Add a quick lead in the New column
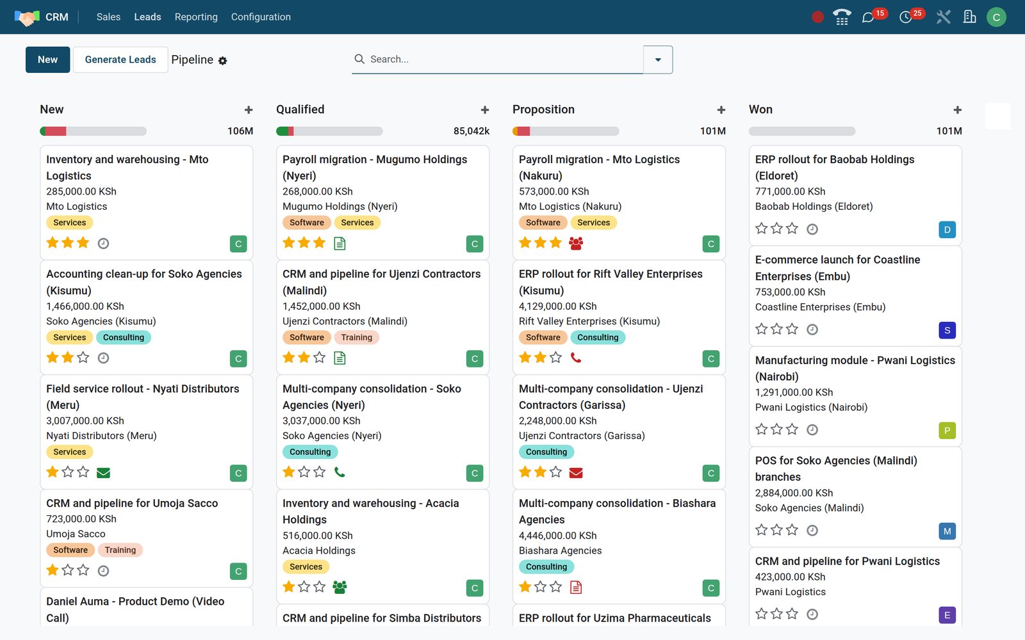The image size is (1025, 640). click(x=249, y=110)
